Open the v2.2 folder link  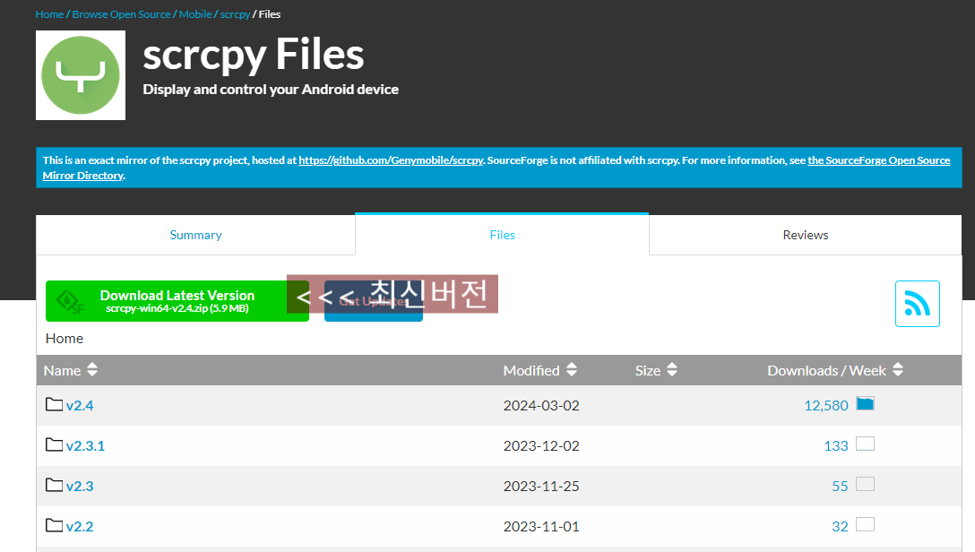[80, 527]
